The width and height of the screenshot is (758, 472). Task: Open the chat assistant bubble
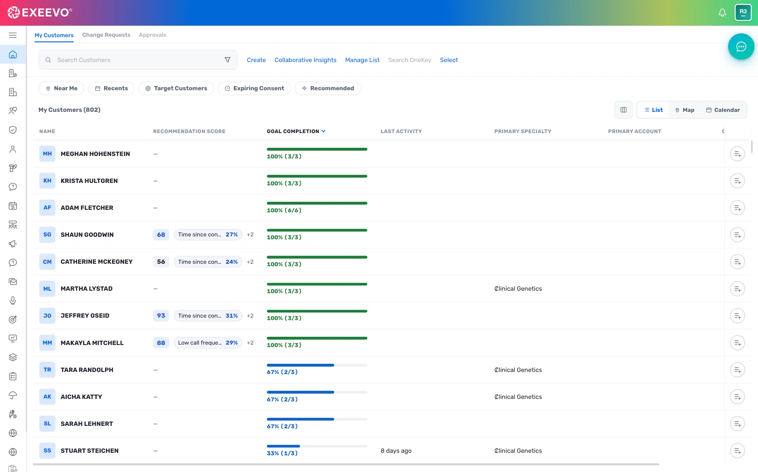coord(741,47)
